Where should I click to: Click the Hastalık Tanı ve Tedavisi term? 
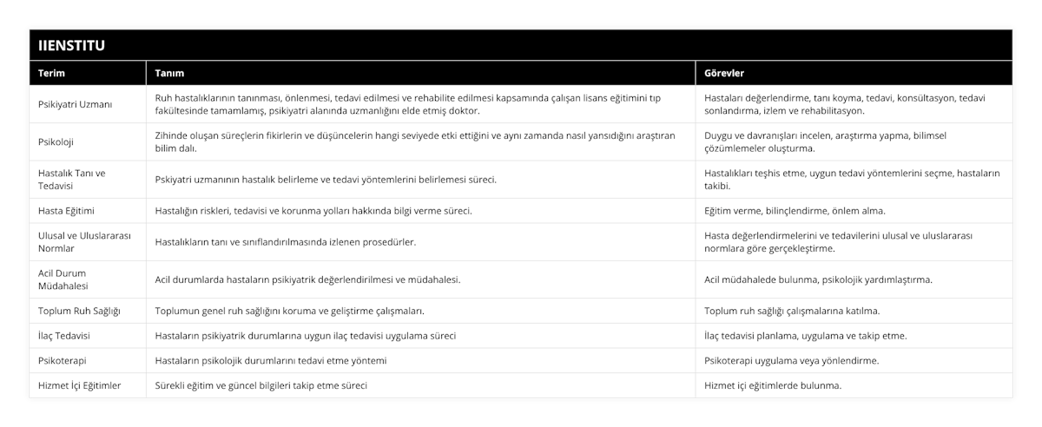(72, 179)
